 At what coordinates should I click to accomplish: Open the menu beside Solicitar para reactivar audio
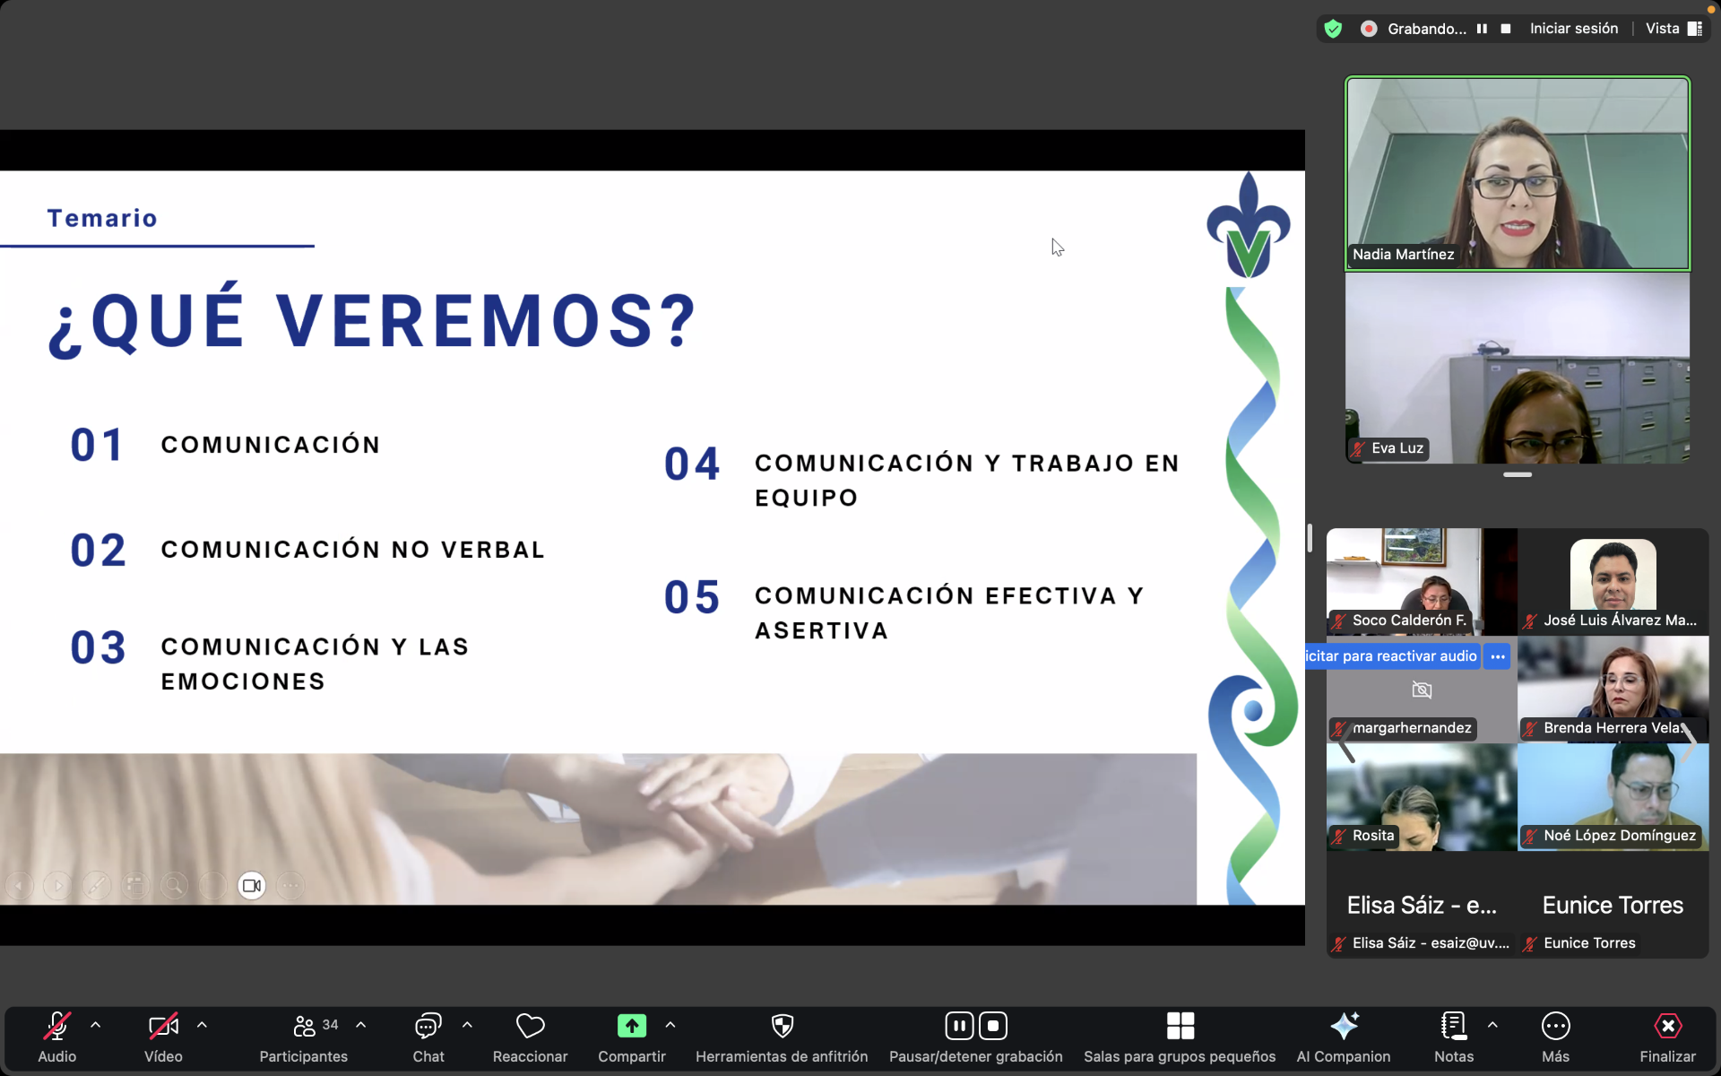tap(1495, 655)
